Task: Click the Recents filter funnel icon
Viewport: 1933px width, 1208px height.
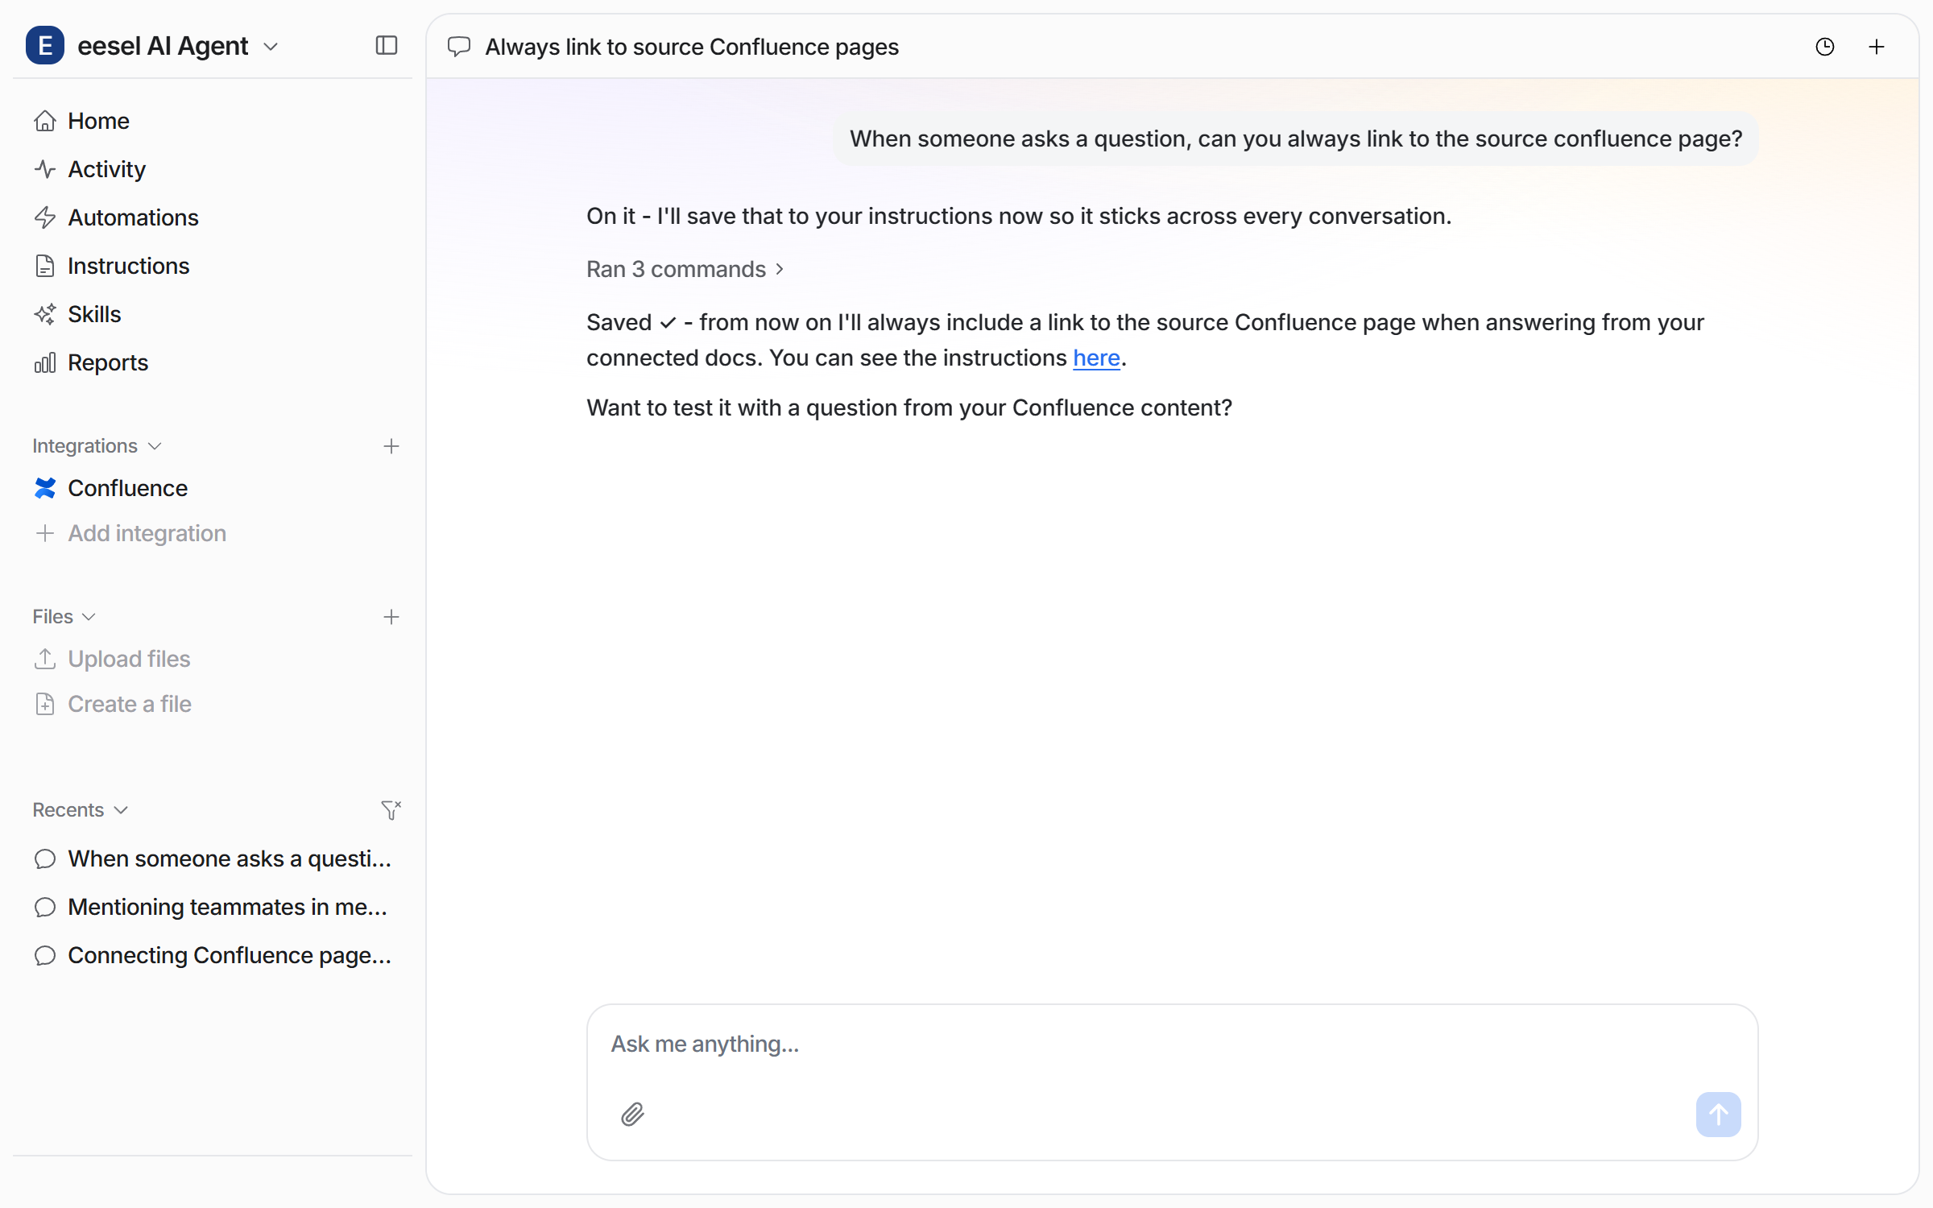Action: click(x=391, y=810)
